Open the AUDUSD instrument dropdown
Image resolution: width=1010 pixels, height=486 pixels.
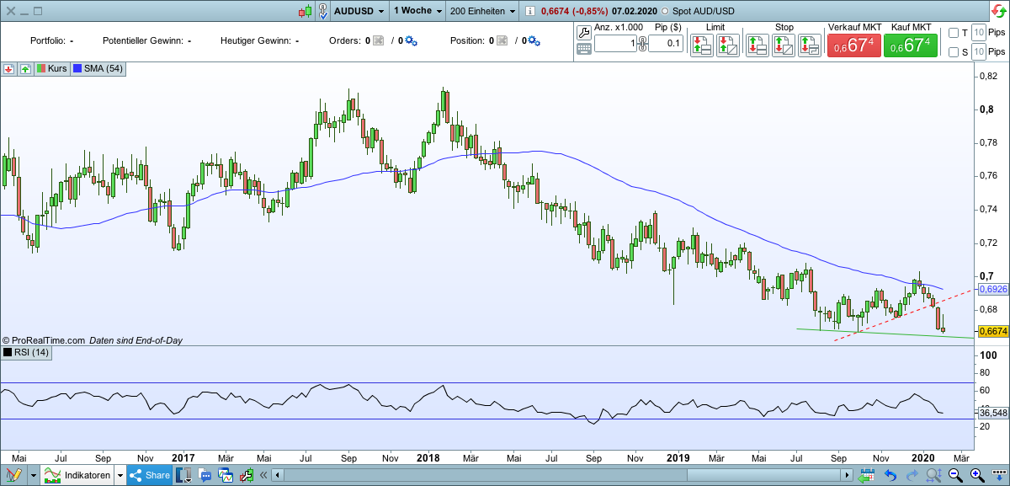(x=359, y=11)
